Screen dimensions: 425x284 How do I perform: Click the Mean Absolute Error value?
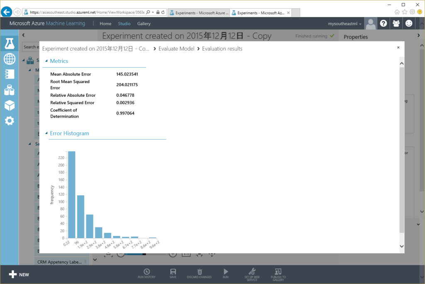[127, 74]
